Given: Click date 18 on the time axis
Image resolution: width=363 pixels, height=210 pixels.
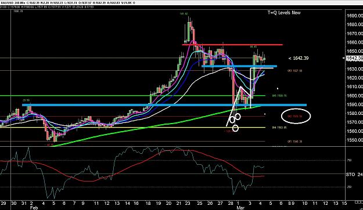Looking at the screenshot, I should click(148, 203).
